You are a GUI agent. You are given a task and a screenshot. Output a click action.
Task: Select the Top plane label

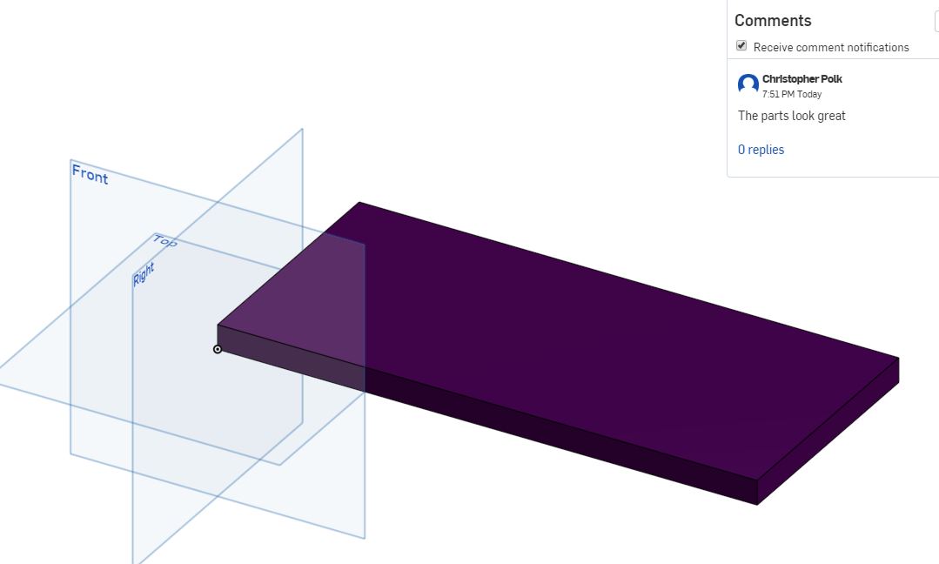[165, 241]
